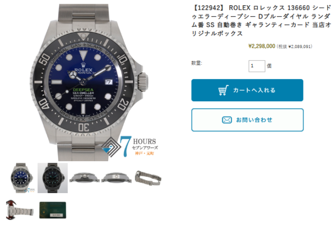This screenshot has height=225, width=333.
Task: Click the tax-excluded price ¥2,089,091
Action: (294, 47)
